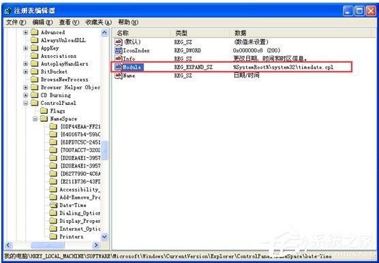Click the REG_EXPAND_SZ type cell
Viewport: 379px width, 263px height.
click(x=194, y=67)
